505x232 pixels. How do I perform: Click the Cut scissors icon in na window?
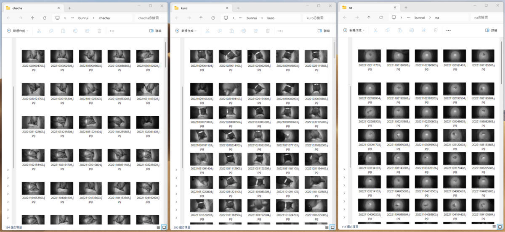pos(375,30)
